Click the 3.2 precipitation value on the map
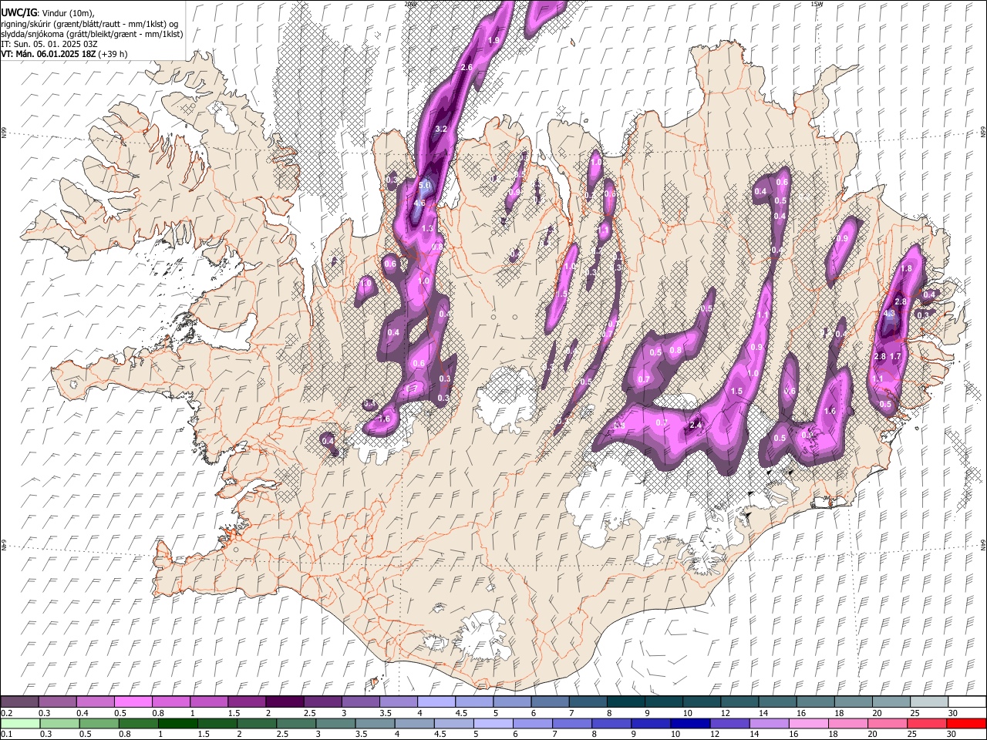987x740 pixels. coord(441,129)
